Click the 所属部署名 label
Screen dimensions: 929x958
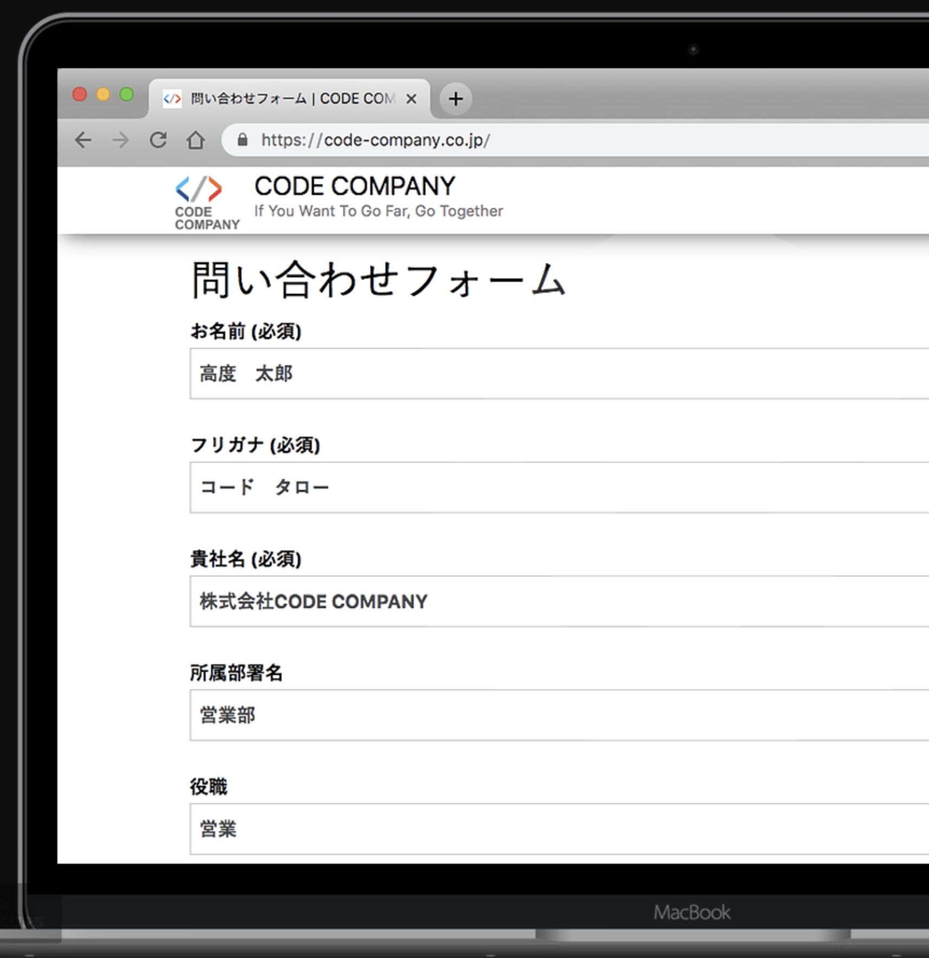pyautogui.click(x=236, y=673)
